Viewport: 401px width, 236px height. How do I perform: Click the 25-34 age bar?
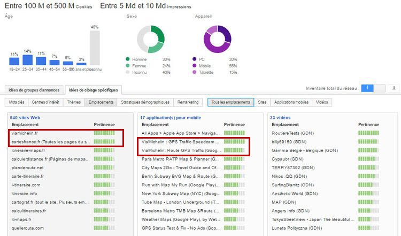[28, 60]
